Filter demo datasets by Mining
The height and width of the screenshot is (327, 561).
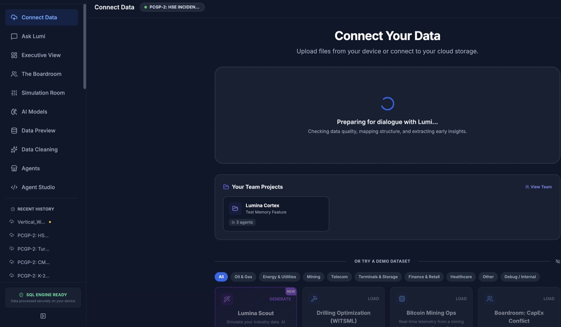click(313, 277)
